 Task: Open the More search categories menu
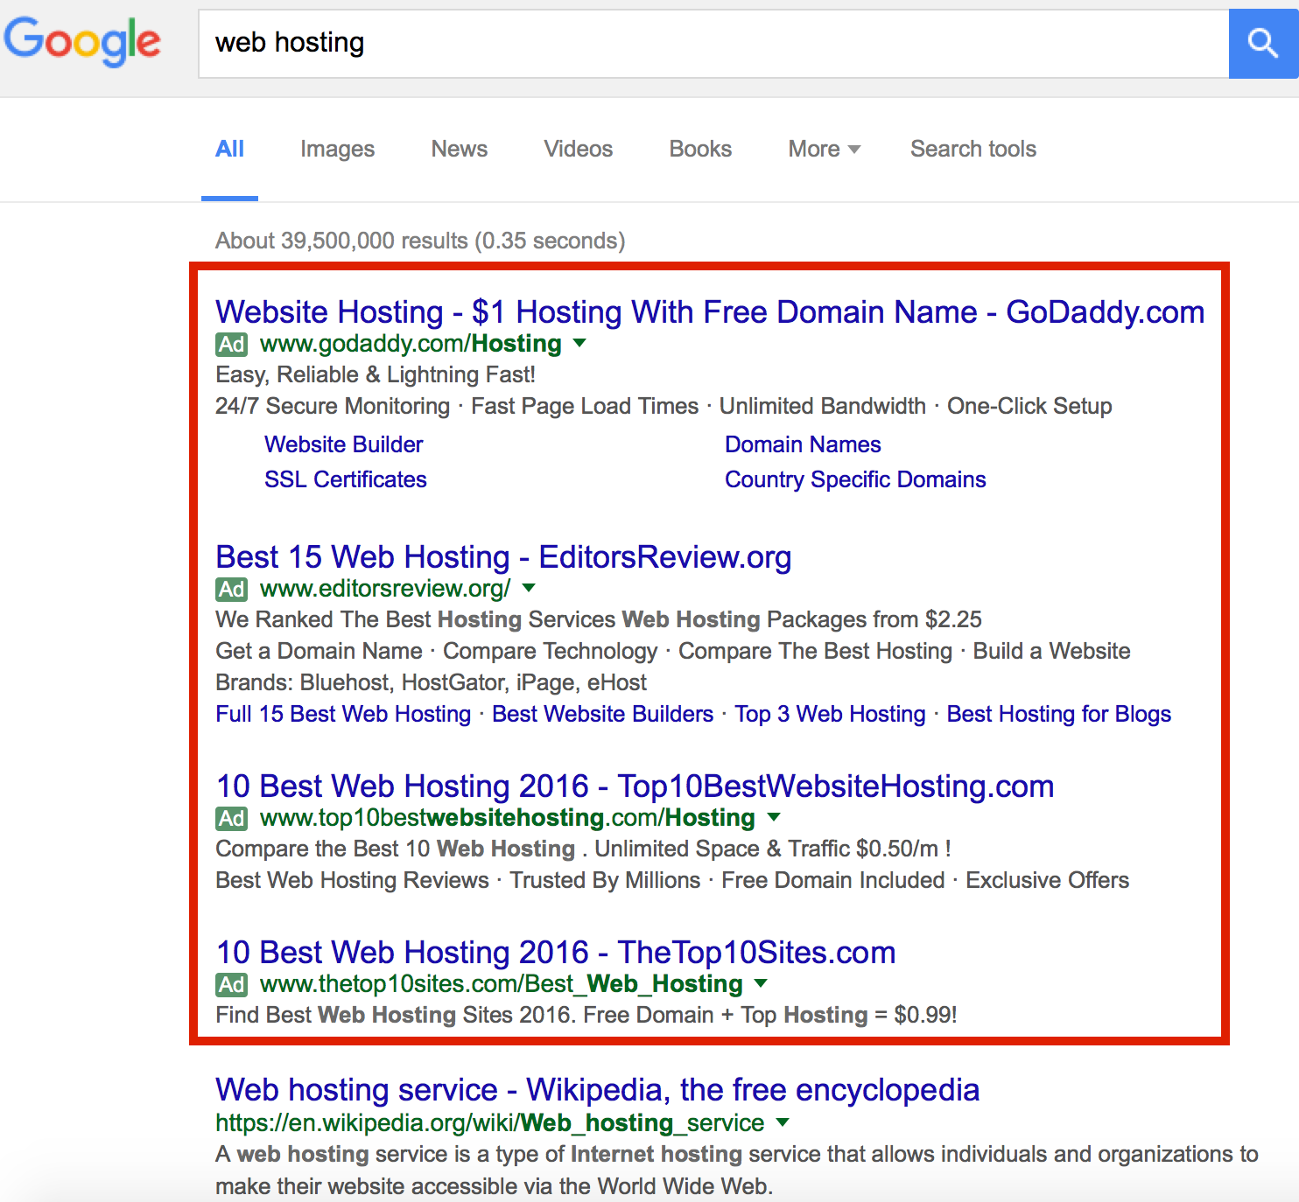click(824, 150)
